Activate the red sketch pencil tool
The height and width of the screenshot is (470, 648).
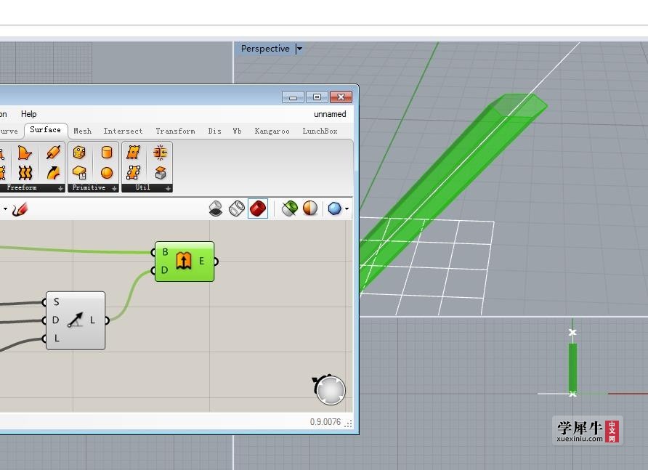tap(20, 209)
